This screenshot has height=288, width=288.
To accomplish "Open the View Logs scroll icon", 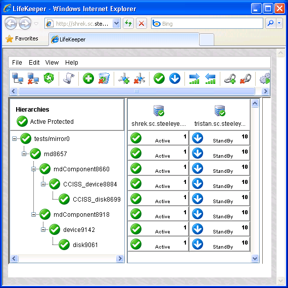I will click(x=69, y=78).
